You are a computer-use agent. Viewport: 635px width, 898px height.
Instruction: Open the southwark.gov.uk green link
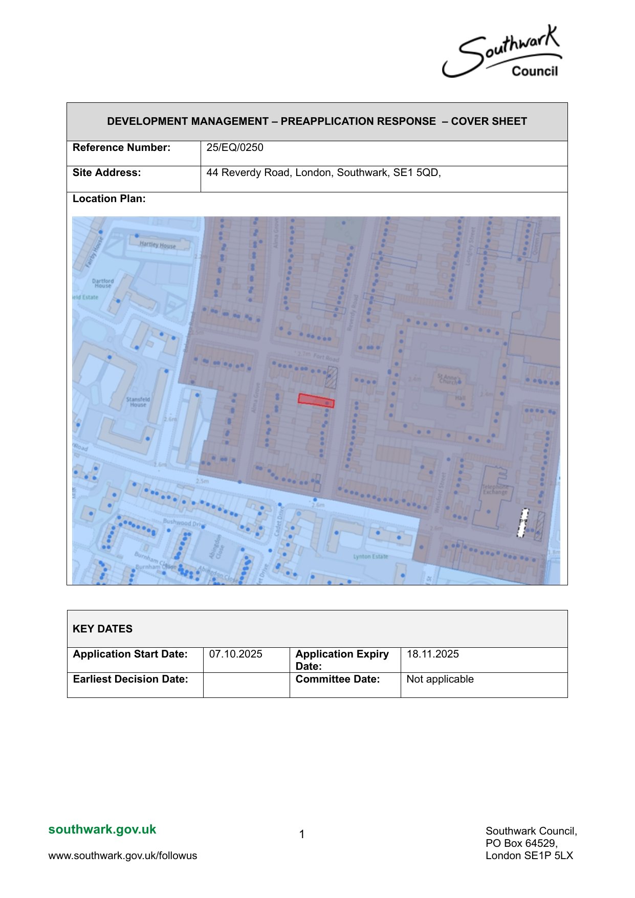[102, 829]
